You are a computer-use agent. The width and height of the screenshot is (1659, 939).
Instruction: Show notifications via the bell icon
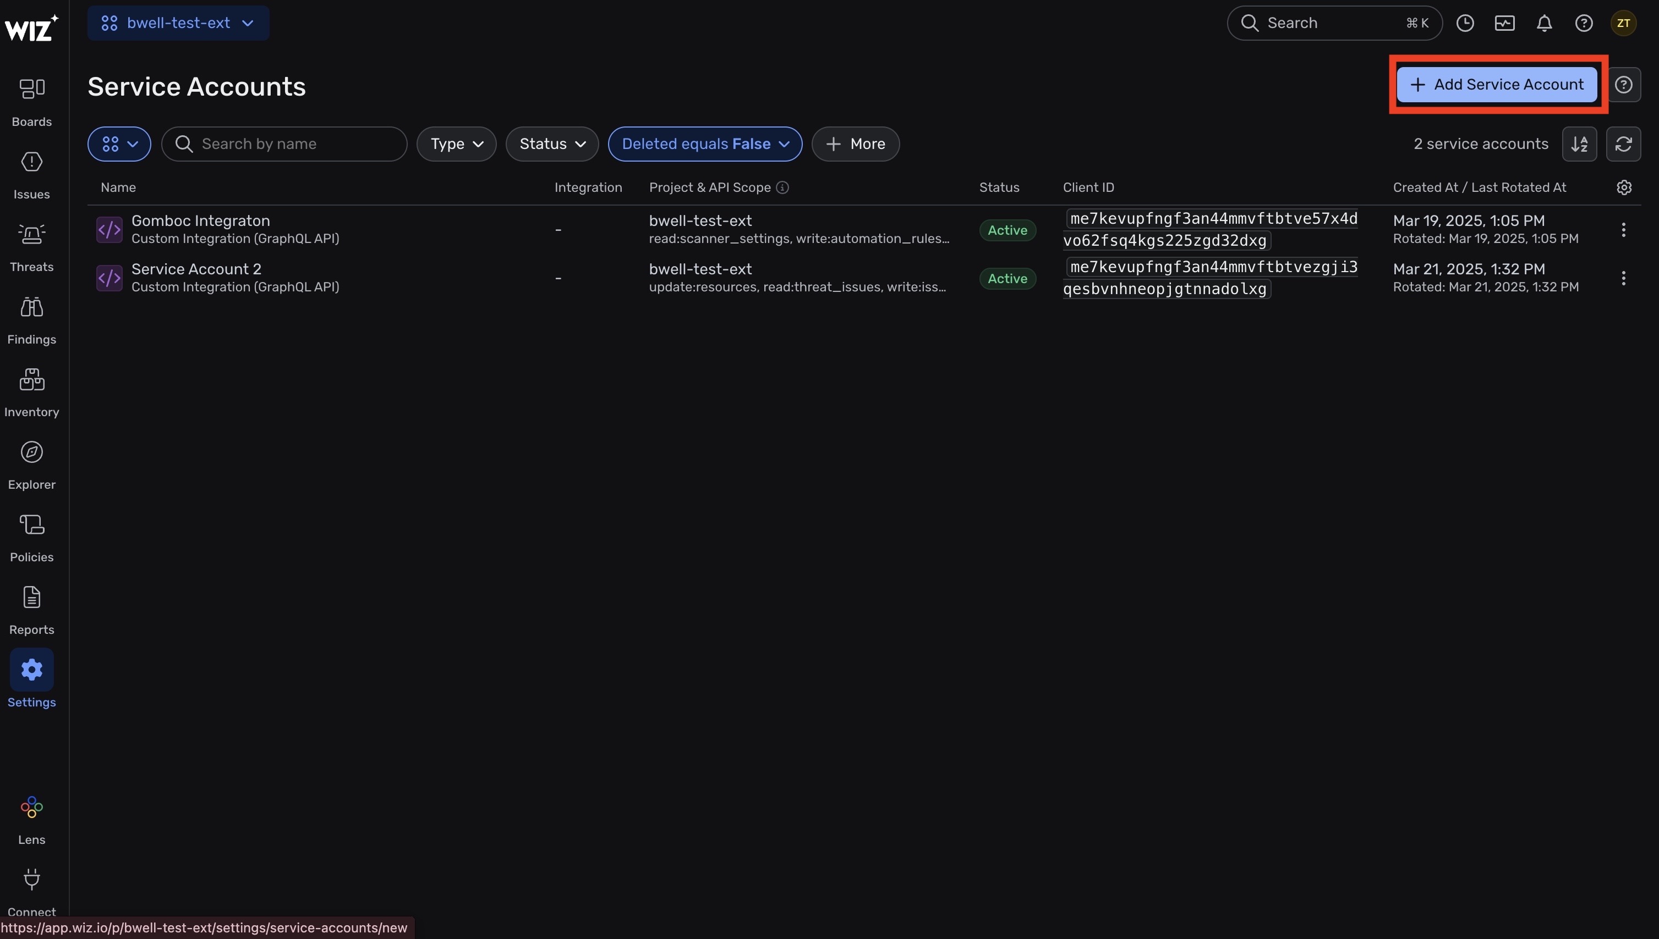tap(1544, 23)
